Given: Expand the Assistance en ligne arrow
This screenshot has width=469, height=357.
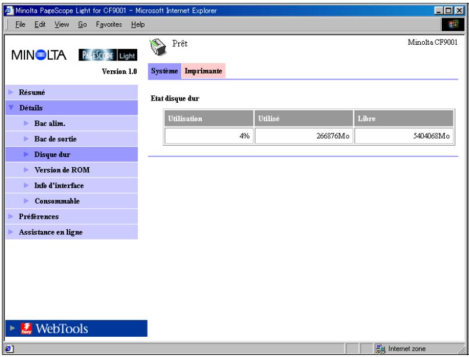Looking at the screenshot, I should coord(11,232).
